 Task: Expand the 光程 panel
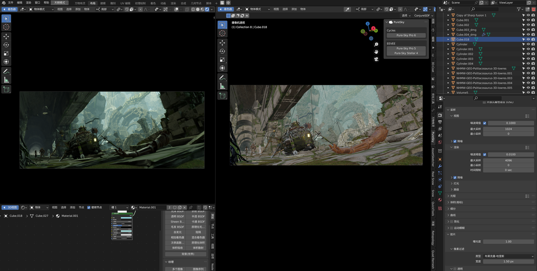(x=448, y=196)
